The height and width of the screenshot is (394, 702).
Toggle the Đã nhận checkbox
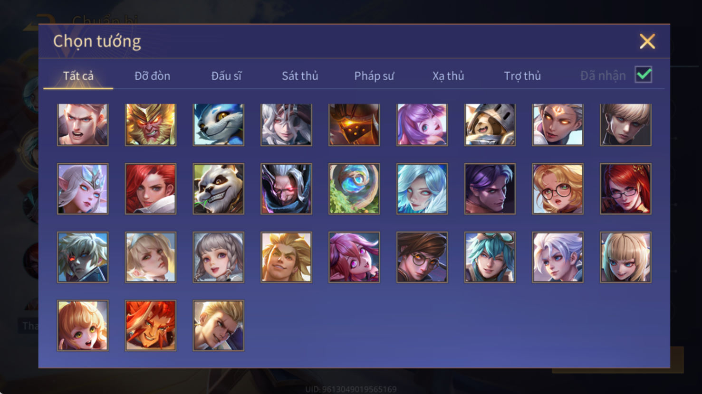(644, 75)
